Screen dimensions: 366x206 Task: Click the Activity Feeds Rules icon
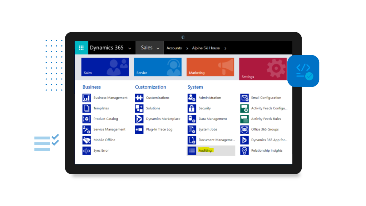coord(244,119)
